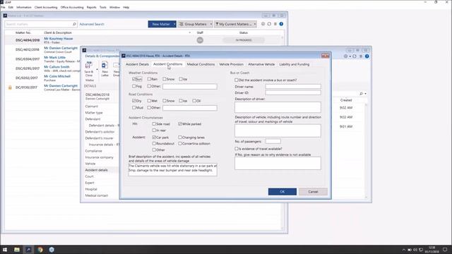Screen dimensions: 452x254
Task: Tick evidence of travel available checkbox
Action: tap(237, 149)
